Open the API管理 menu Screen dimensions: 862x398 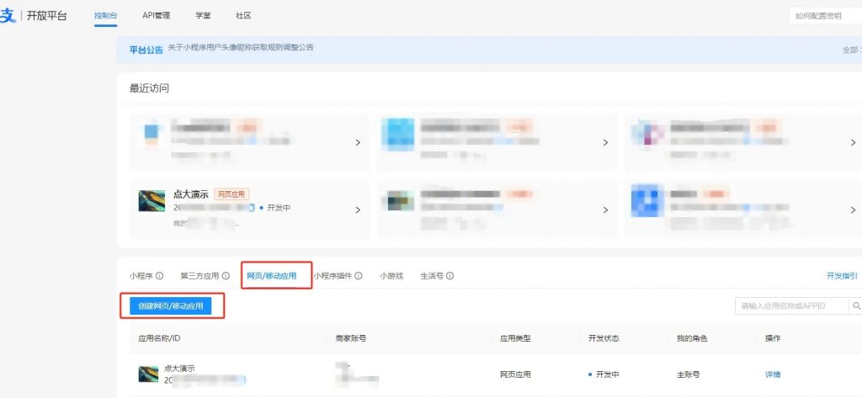(156, 16)
